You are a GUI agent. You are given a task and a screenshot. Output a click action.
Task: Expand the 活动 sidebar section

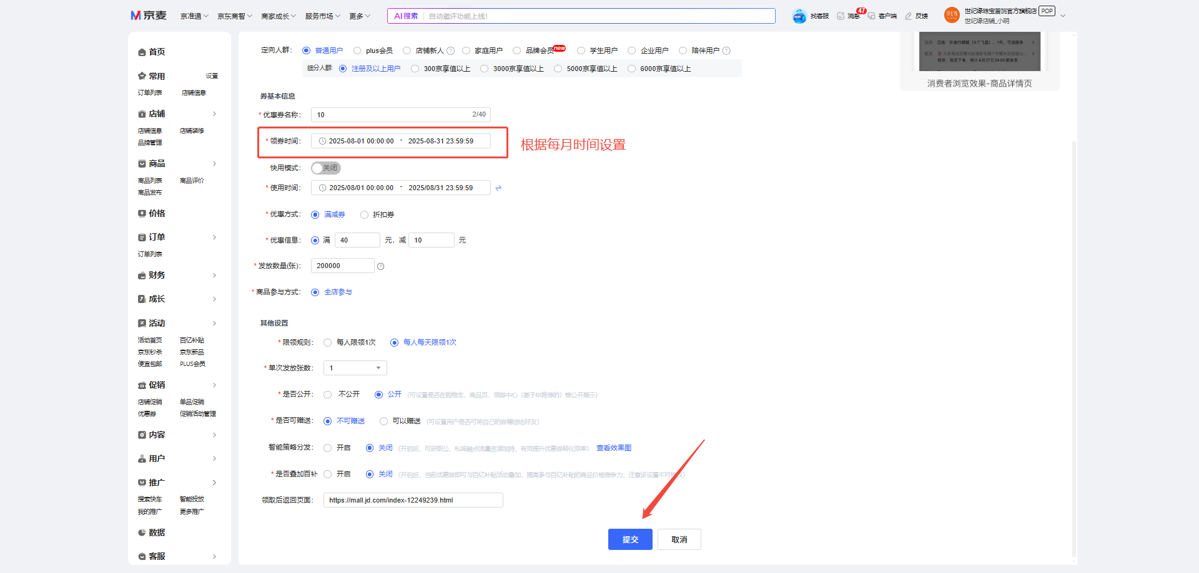(x=214, y=323)
